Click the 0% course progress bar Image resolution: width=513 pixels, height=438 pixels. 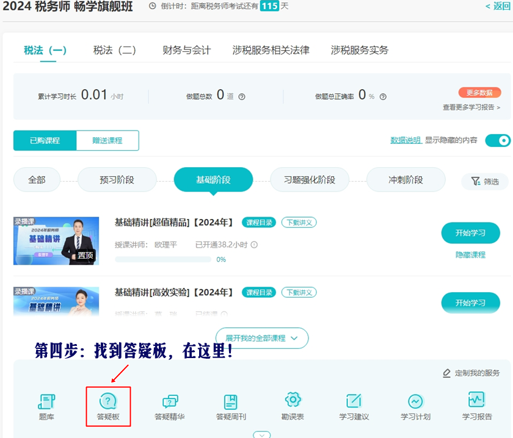point(163,259)
